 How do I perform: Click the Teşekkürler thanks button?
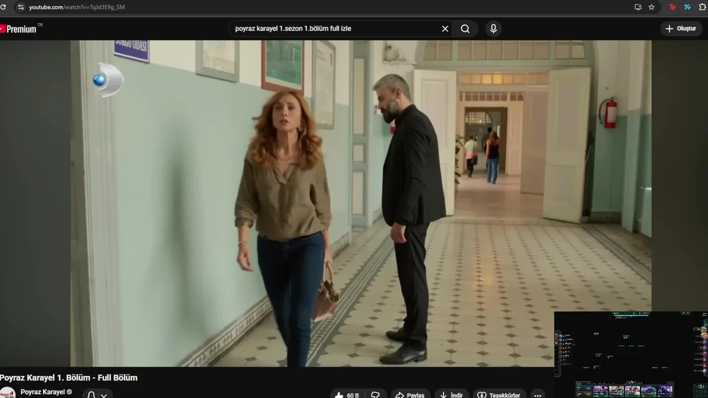pyautogui.click(x=499, y=395)
